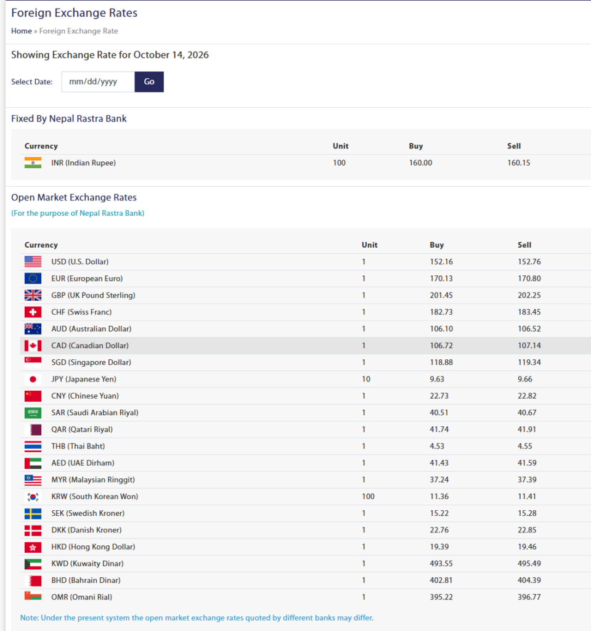Click the Hong Kong flag icon
Screen dimensions: 591x631
[33, 547]
